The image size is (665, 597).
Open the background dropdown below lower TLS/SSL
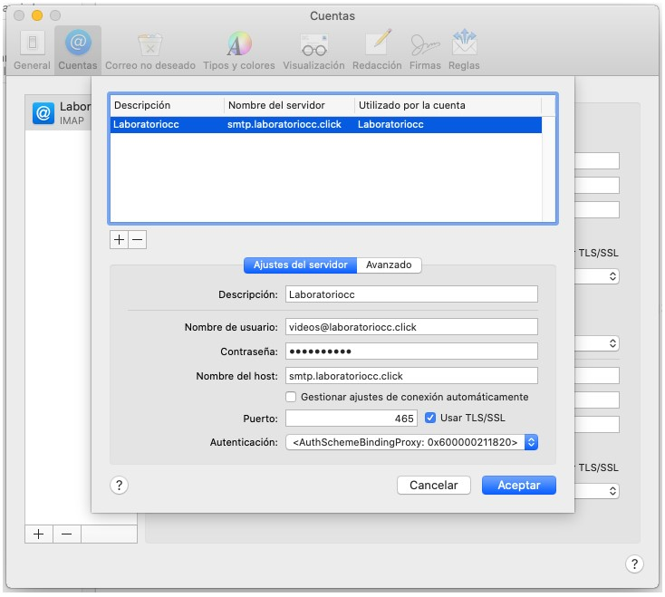tap(597, 491)
